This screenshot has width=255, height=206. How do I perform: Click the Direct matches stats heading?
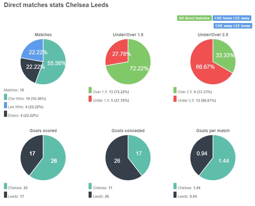tap(55, 5)
